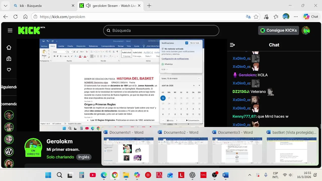Open Calculator from the taskbar

pyautogui.click(x=82, y=175)
